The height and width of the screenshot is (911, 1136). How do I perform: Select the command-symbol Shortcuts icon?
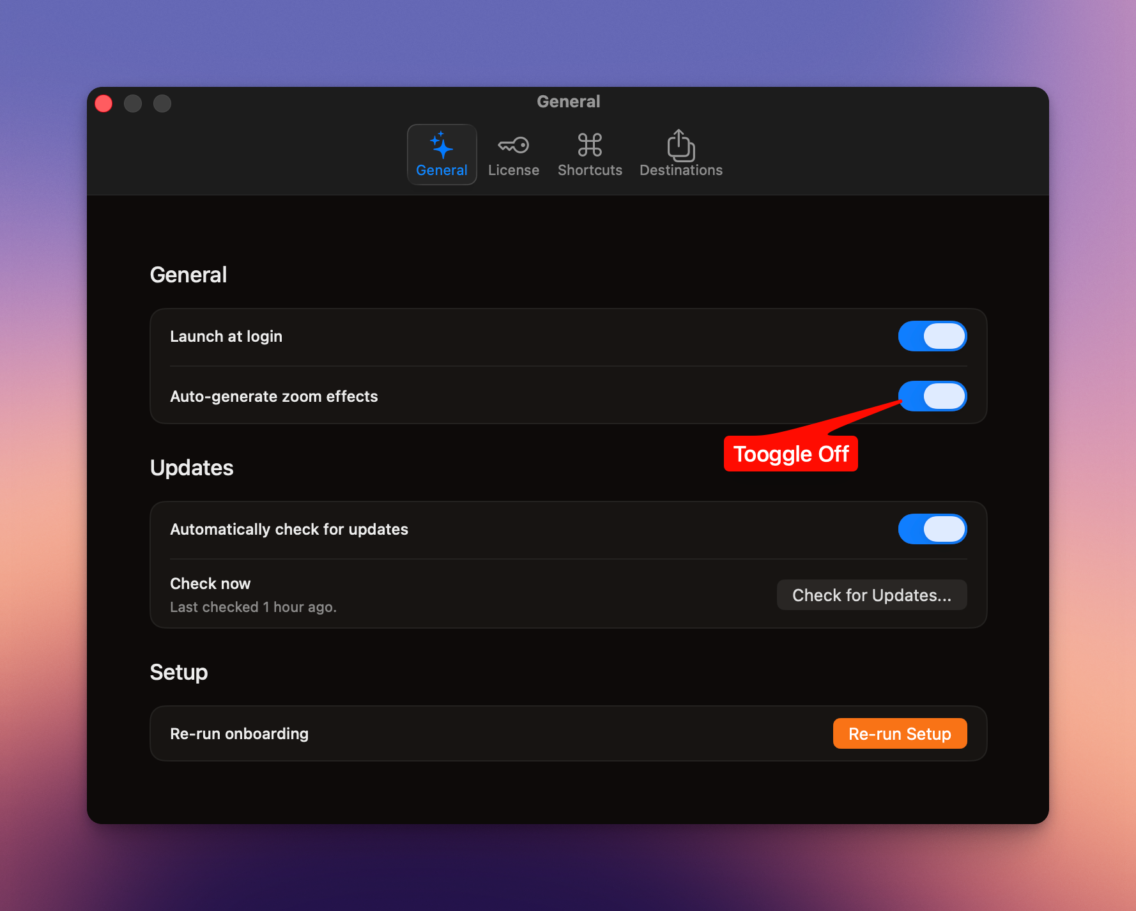tap(590, 145)
